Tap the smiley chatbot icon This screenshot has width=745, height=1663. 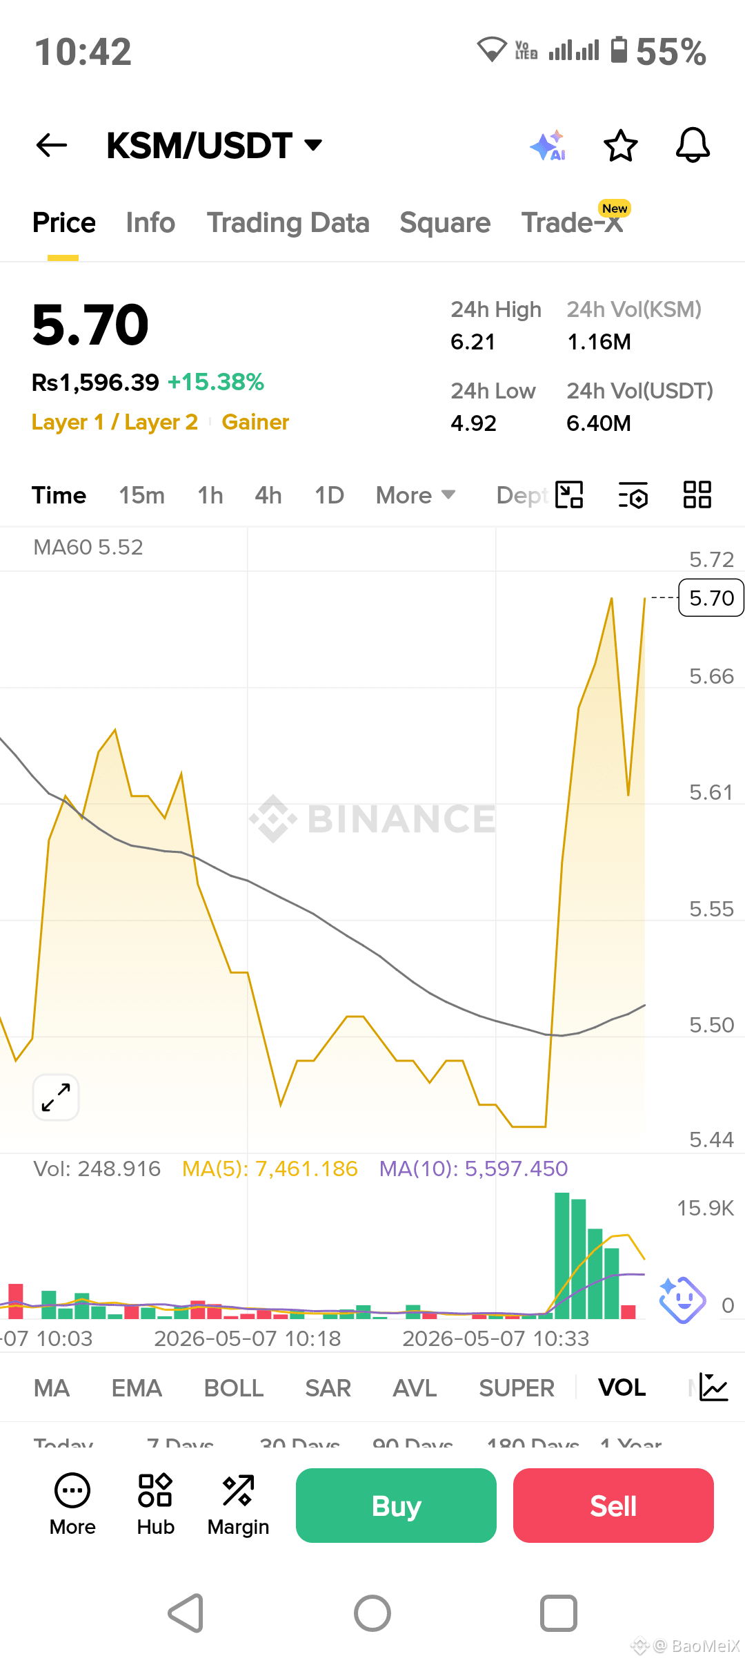coord(682,1300)
